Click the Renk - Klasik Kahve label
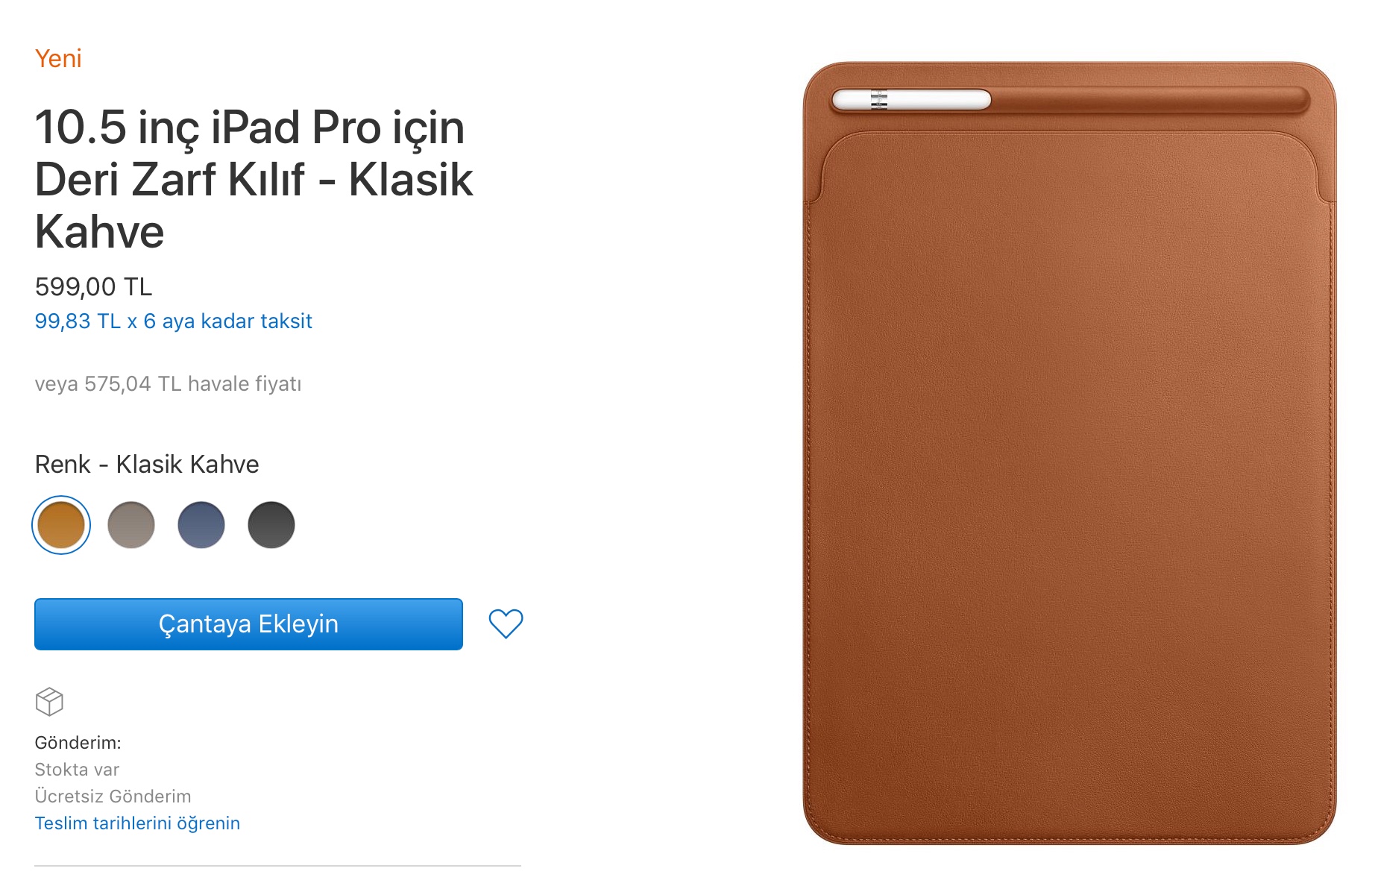The width and height of the screenshot is (1378, 886). [147, 465]
